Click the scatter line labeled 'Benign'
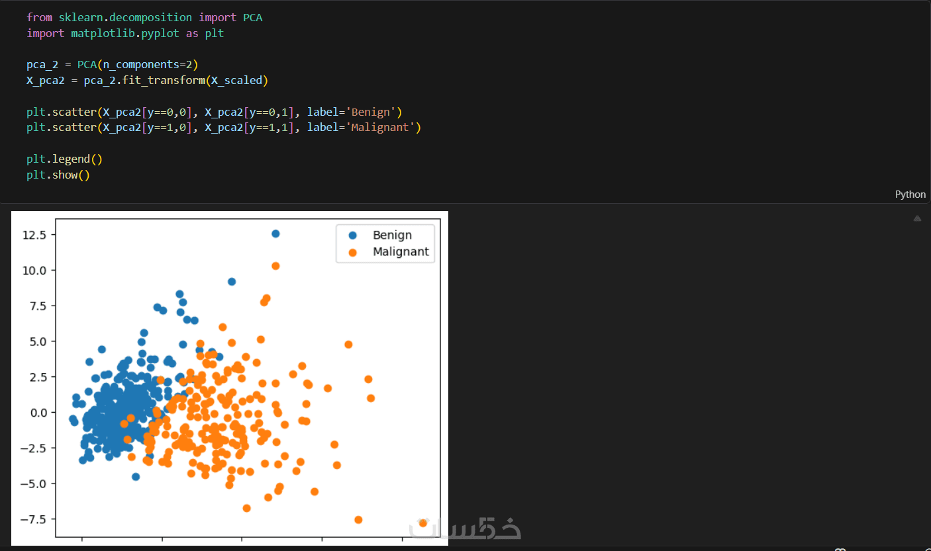This screenshot has height=551, width=931. click(214, 112)
